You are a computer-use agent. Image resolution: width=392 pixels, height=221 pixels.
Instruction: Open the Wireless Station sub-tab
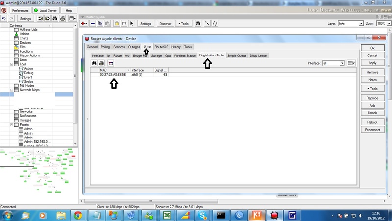(x=185, y=55)
